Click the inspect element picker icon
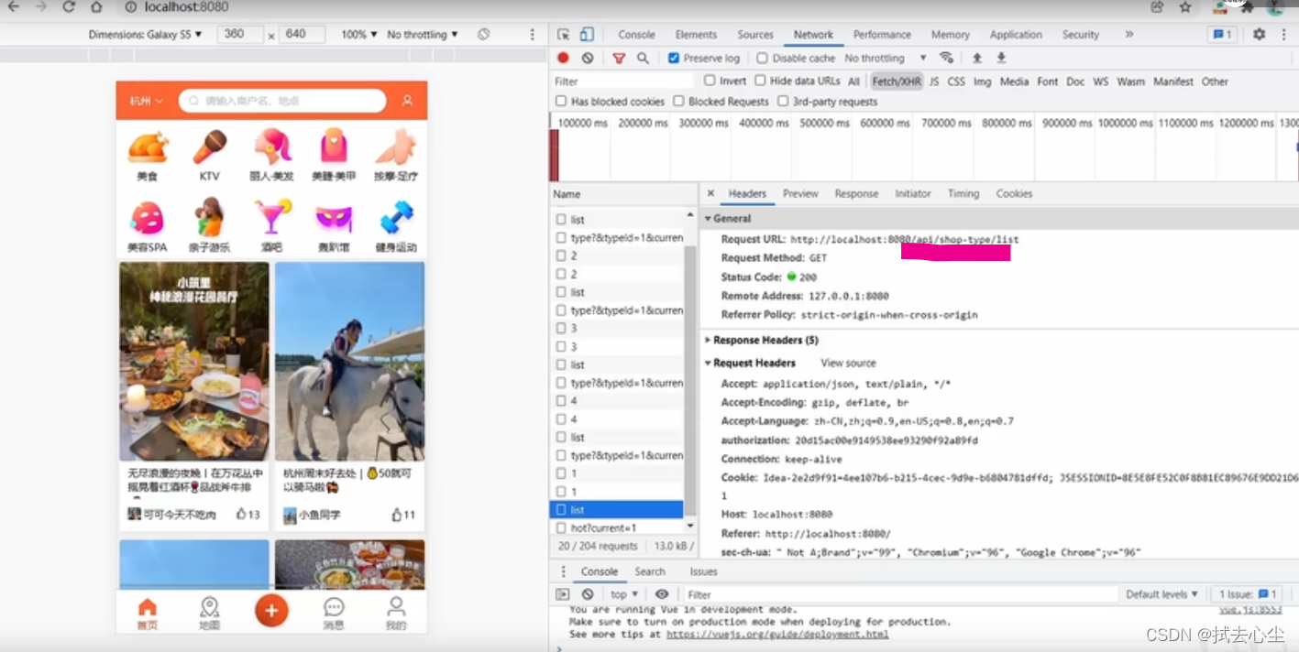Screen dimensions: 1299x652 click(563, 35)
